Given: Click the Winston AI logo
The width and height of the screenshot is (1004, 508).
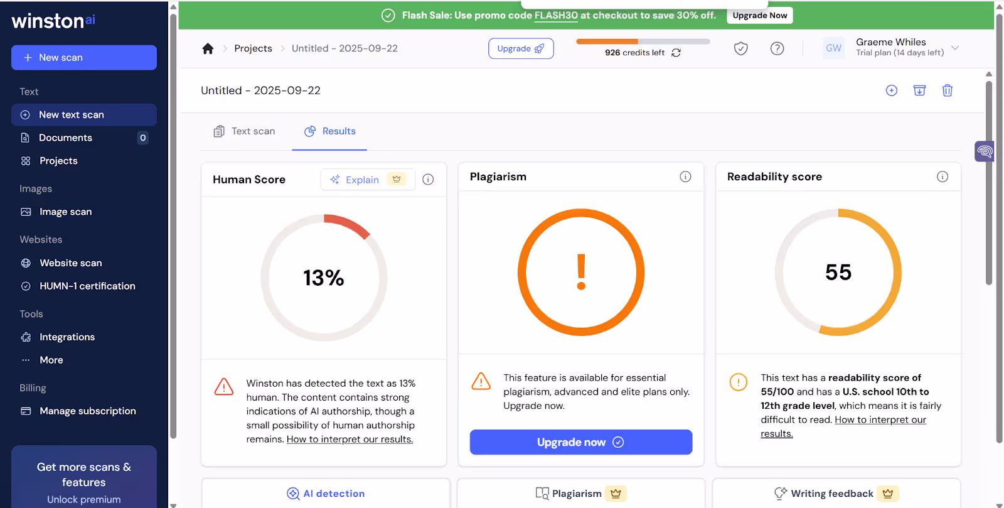Looking at the screenshot, I should 53,21.
